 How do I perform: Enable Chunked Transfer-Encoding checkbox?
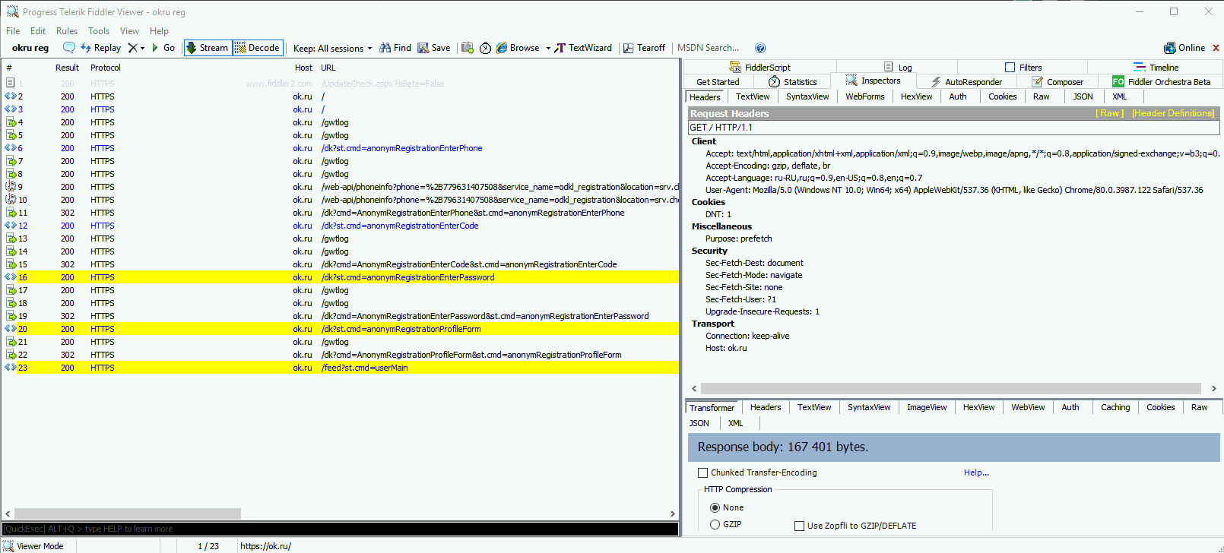(703, 472)
